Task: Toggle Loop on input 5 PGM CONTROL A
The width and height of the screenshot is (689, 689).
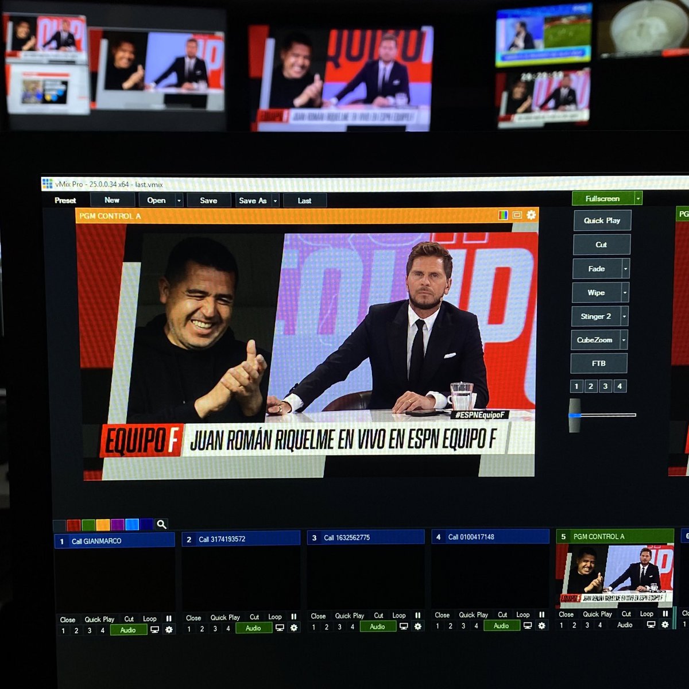Action: click(647, 614)
